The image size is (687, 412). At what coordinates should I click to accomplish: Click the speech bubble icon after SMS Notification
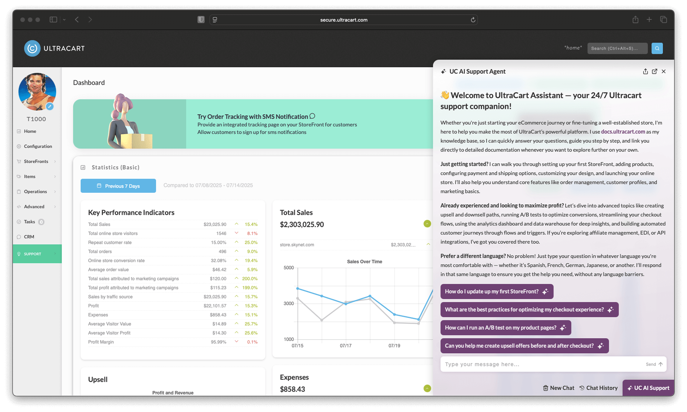(312, 116)
